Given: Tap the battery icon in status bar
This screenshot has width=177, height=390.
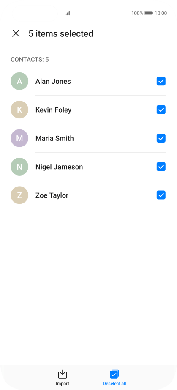Looking at the screenshot, I should [x=149, y=13].
